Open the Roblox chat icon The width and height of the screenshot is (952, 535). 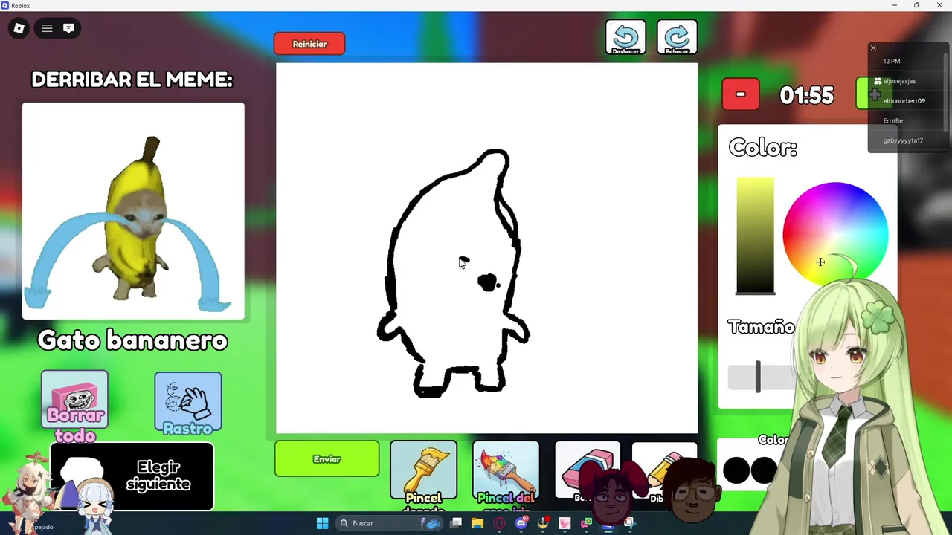pos(68,28)
